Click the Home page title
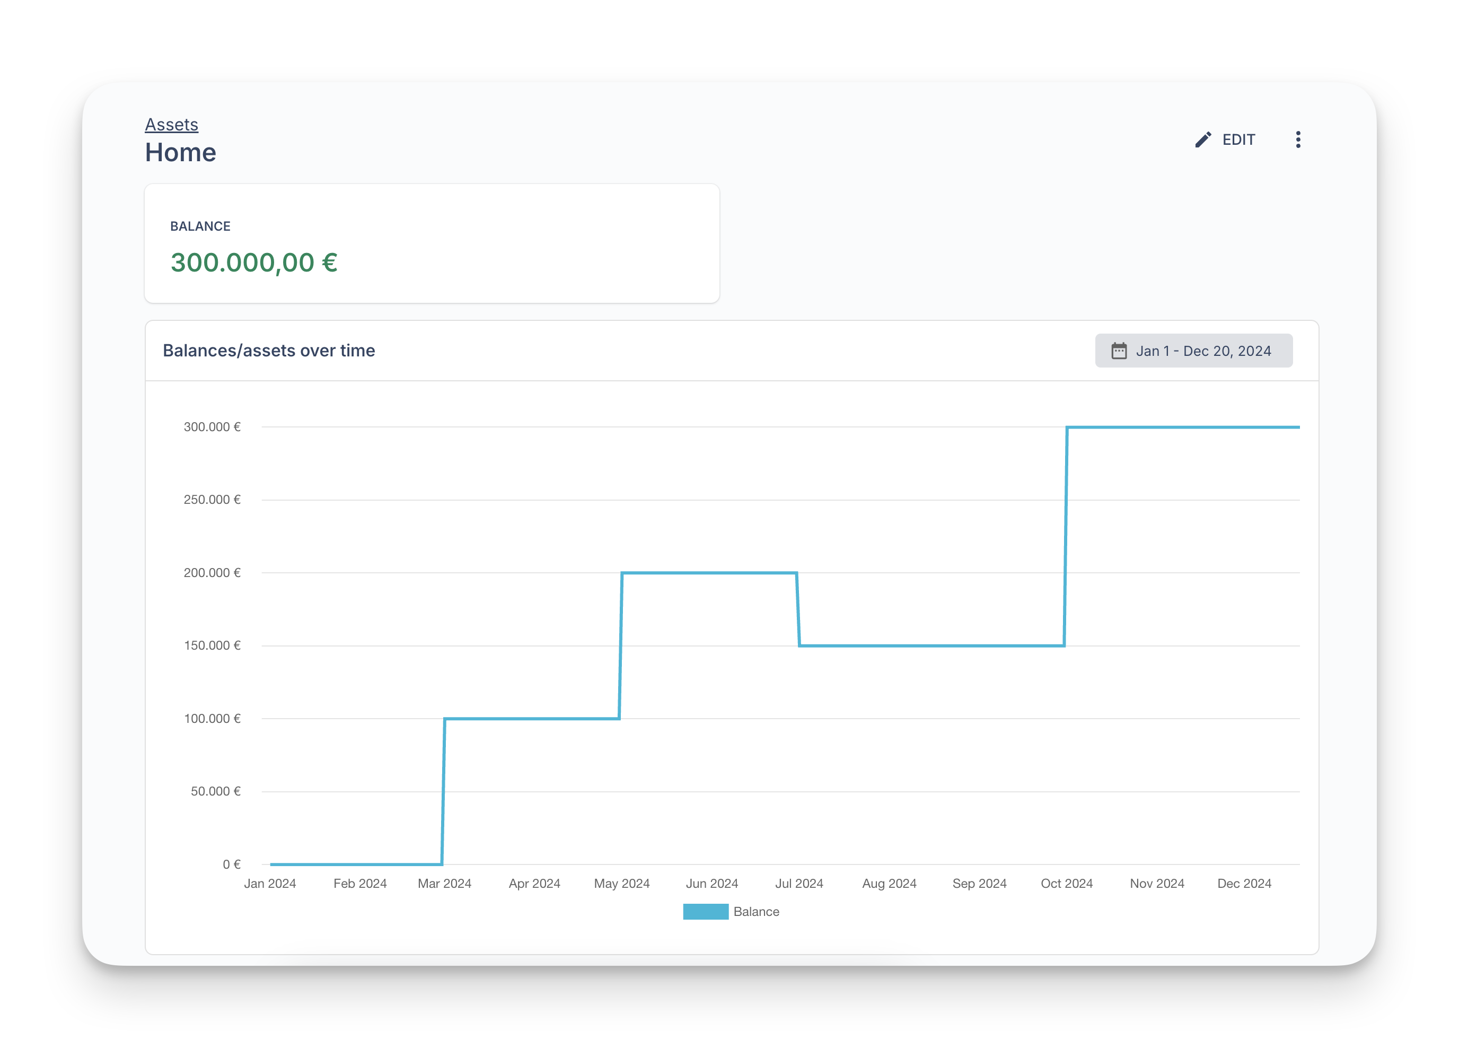The height and width of the screenshot is (1048, 1459). (x=180, y=153)
